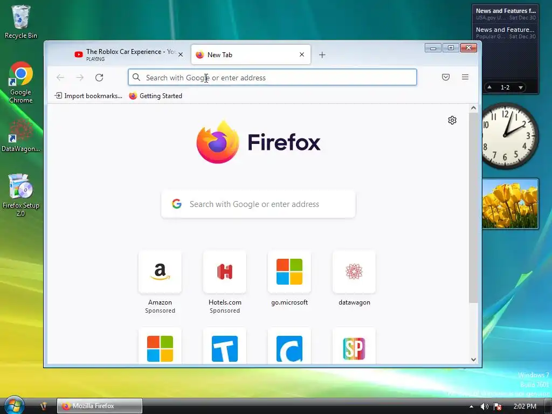Image resolution: width=552 pixels, height=414 pixels.
Task: Click the page center Google search box
Action: (258, 204)
